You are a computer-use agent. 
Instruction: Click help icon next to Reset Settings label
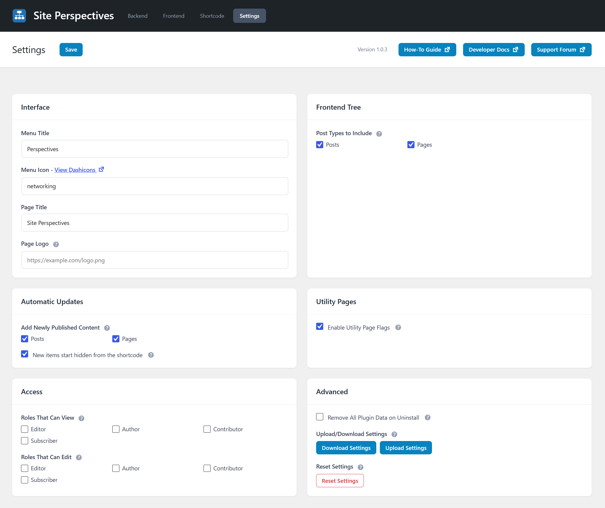[361, 467]
